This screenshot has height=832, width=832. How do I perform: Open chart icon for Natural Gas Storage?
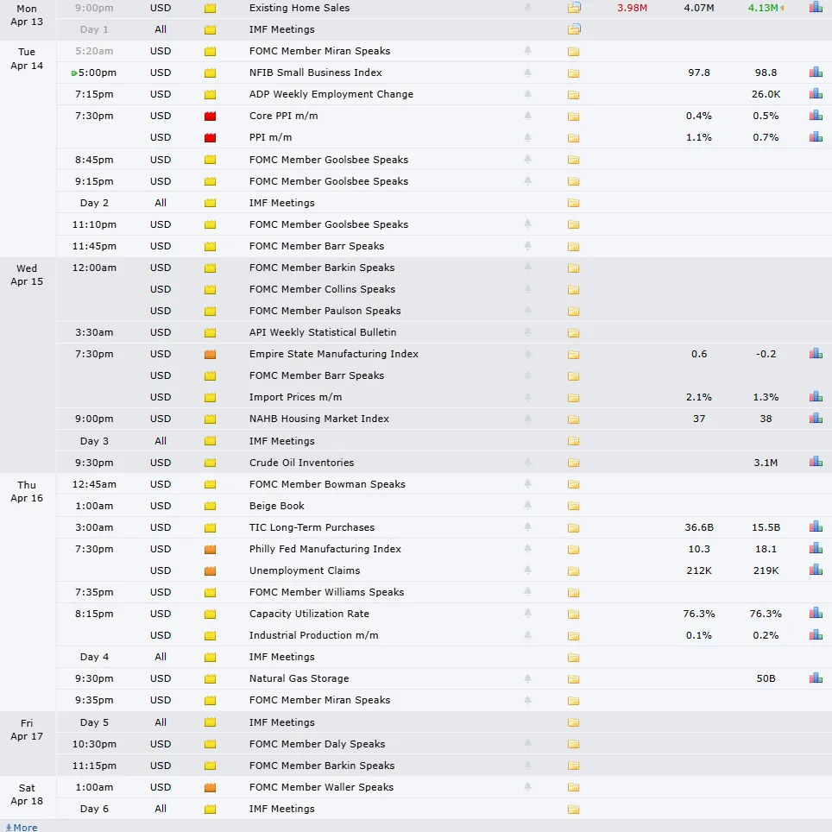point(816,678)
